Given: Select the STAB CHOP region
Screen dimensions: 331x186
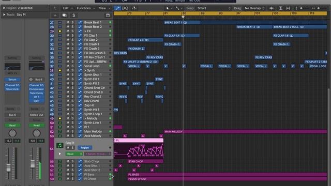Looking at the screenshot, I should [145, 161].
